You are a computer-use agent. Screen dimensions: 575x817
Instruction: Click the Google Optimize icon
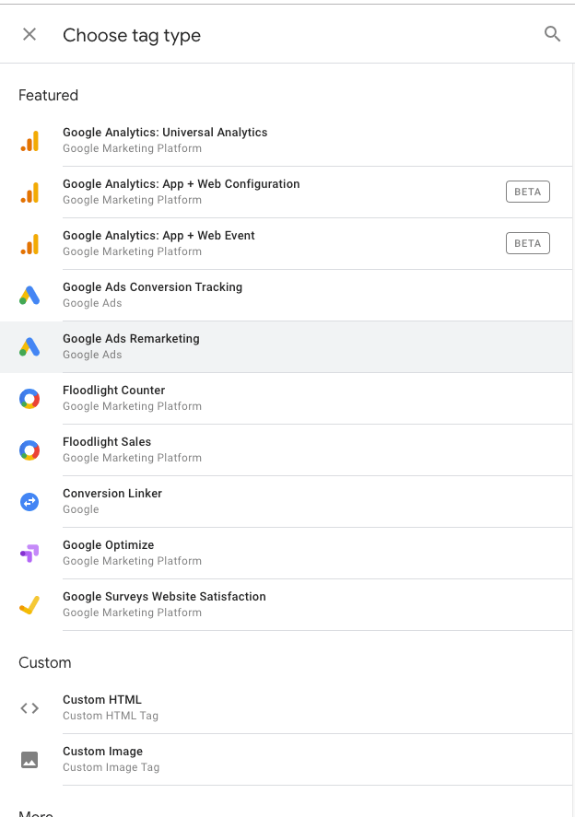[29, 553]
